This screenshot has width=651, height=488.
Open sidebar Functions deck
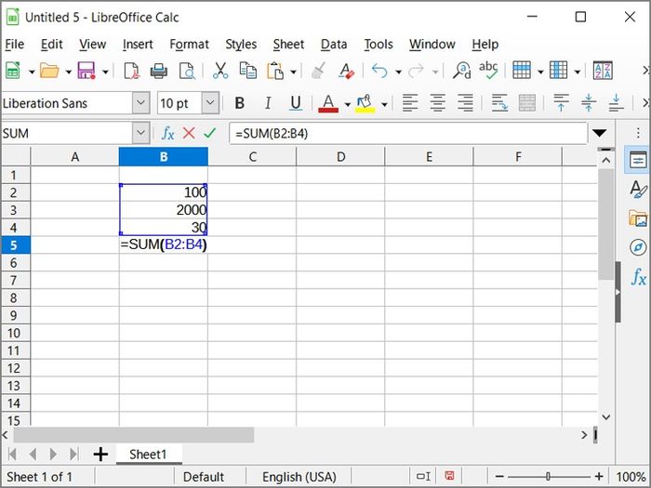(639, 277)
